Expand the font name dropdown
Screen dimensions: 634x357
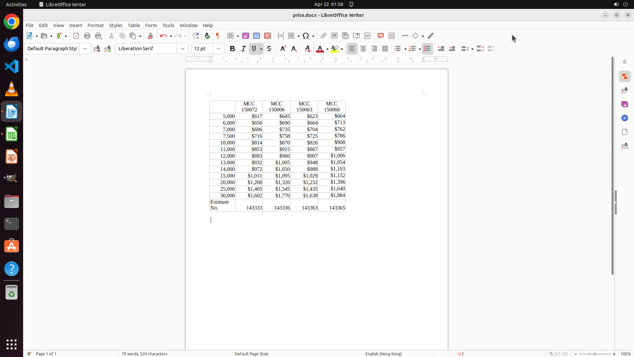click(183, 49)
